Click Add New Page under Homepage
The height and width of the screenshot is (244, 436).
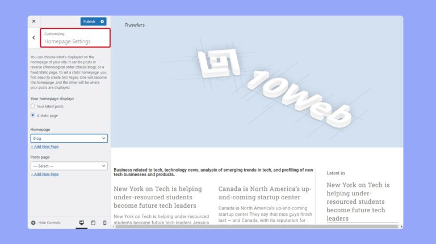tap(45, 147)
